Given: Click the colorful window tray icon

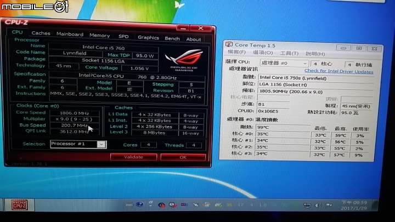Looking at the screenshot, I should (x=207, y=205).
